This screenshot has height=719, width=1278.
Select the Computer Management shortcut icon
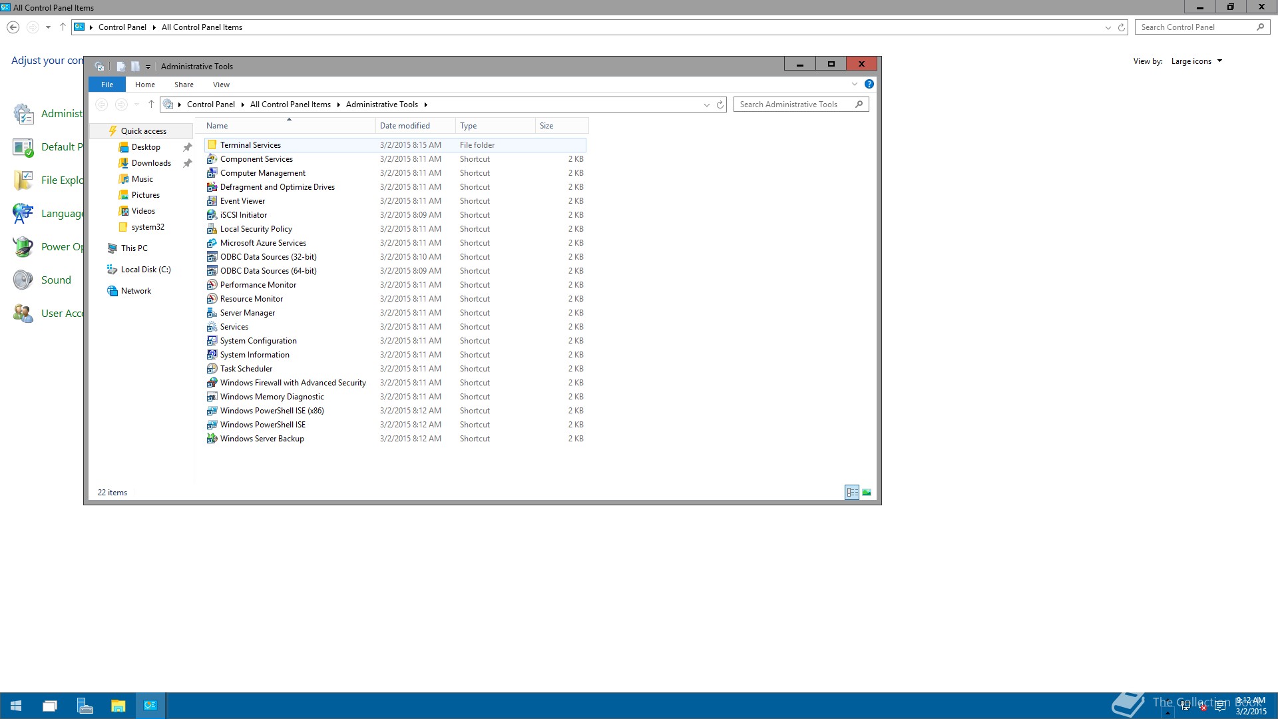[x=212, y=173]
